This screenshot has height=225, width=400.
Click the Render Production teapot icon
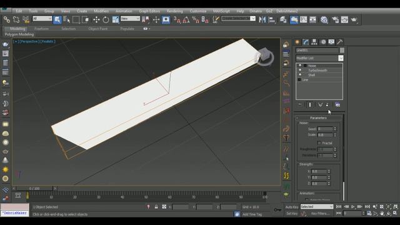coord(354,19)
